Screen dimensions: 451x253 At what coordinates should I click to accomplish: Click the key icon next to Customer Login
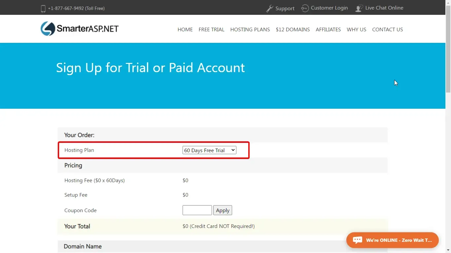coord(305,8)
